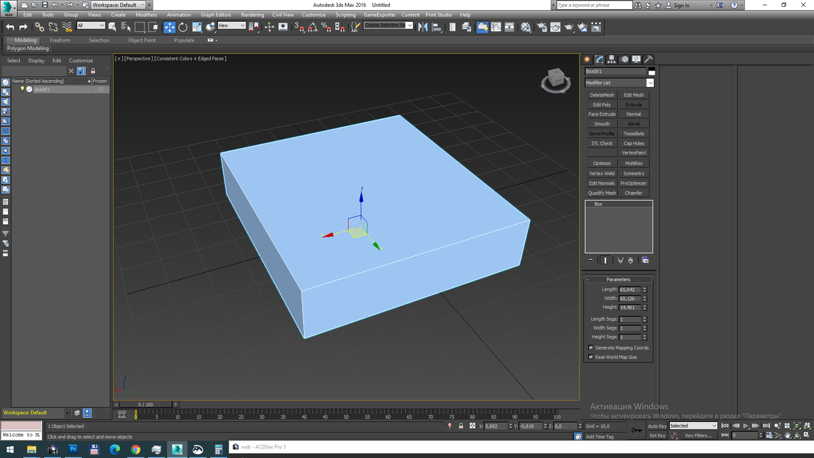This screenshot has height=458, width=814.
Task: Toggle the 3D Snaps button
Action: [x=299, y=26]
